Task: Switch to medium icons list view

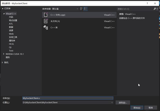Action: [x=85, y=9]
